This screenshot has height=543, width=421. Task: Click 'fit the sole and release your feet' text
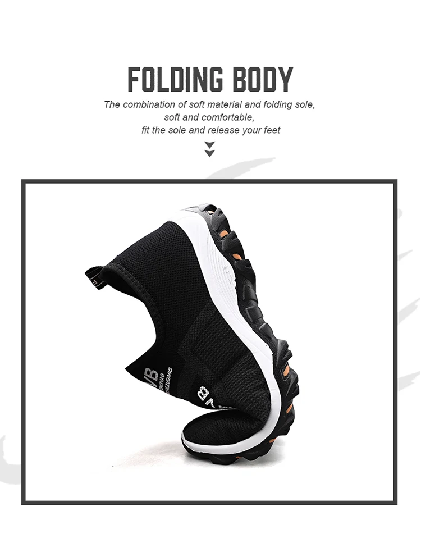(210, 130)
